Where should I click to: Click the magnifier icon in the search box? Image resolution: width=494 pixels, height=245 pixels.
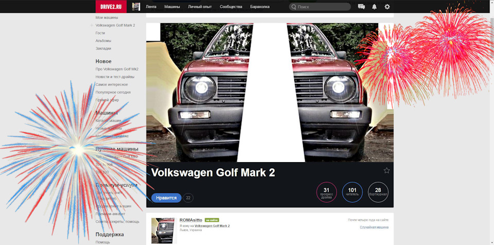(293, 7)
